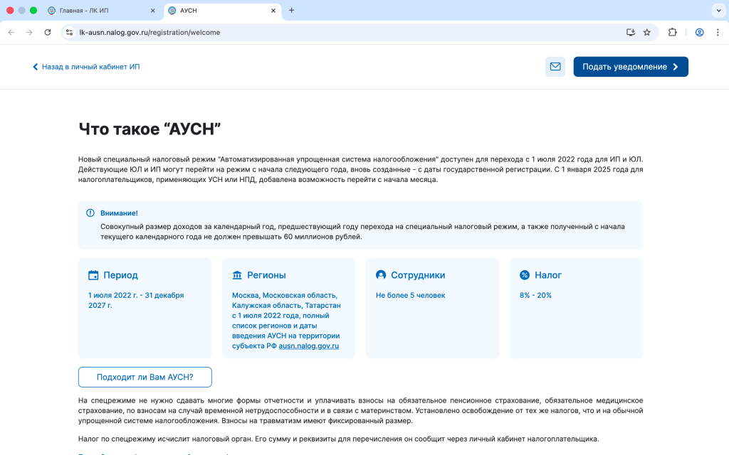Click the calendar icon beside Период
729x455 pixels.
click(x=93, y=275)
